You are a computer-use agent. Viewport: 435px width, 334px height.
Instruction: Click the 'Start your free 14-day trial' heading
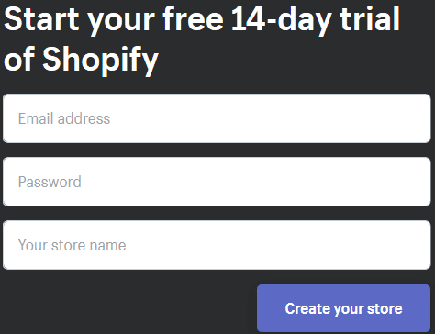coord(202,20)
